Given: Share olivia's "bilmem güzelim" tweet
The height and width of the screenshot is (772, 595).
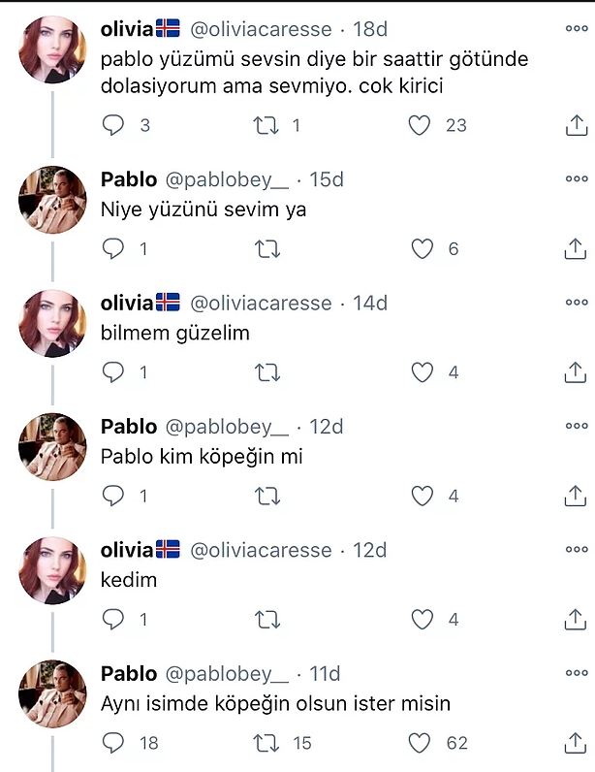Looking at the screenshot, I should pyautogui.click(x=575, y=372).
